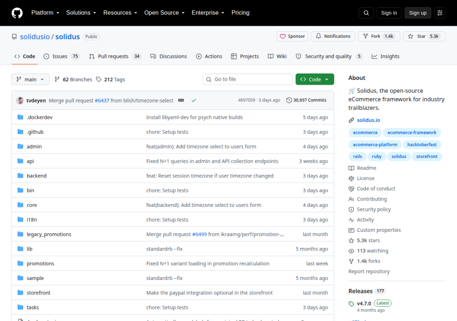Image resolution: width=457 pixels, height=321 pixels.
Task: Expand the Open Source dropdown menu
Action: point(164,13)
